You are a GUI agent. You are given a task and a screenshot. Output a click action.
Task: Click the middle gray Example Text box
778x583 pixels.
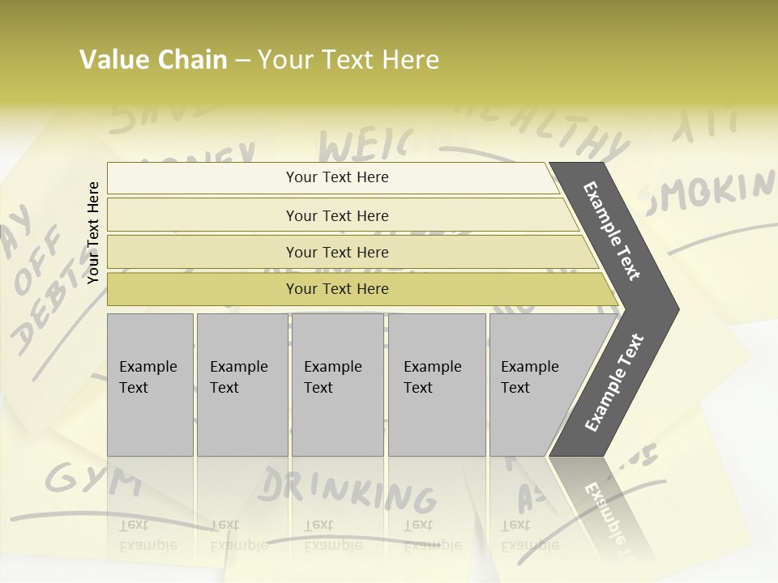click(337, 384)
